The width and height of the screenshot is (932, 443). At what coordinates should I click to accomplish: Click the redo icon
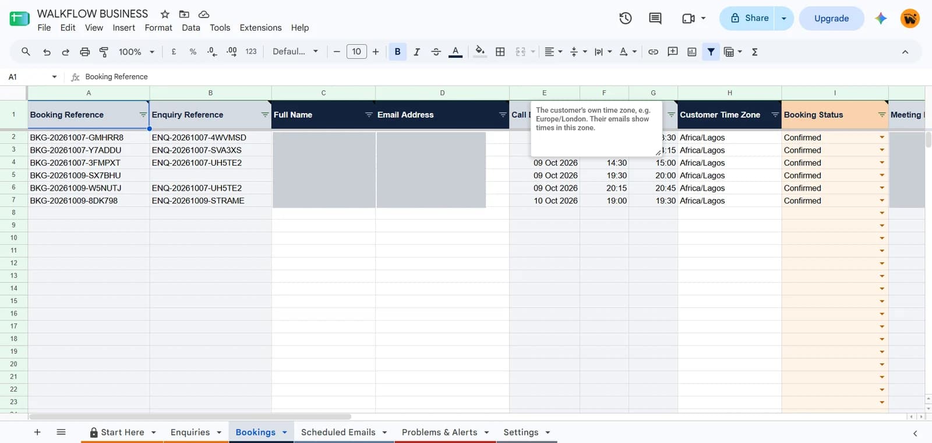click(x=65, y=52)
